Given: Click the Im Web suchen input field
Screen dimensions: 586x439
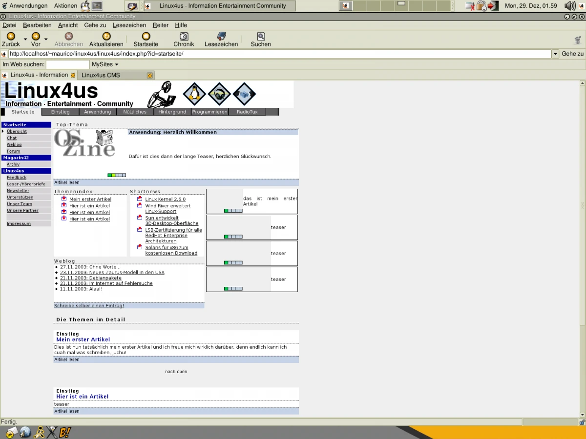Looking at the screenshot, I should [68, 64].
